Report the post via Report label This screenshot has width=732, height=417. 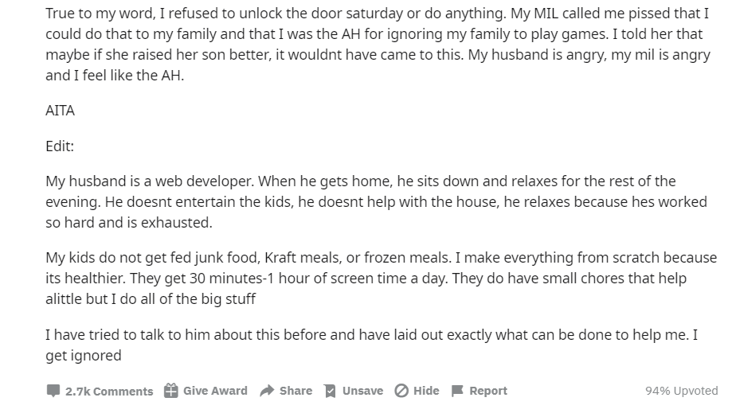pos(487,391)
